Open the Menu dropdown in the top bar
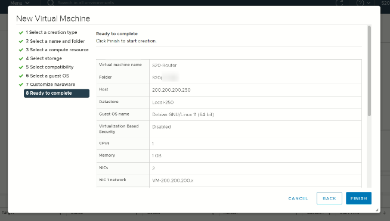This screenshot has height=221, width=390. tap(20, 3)
